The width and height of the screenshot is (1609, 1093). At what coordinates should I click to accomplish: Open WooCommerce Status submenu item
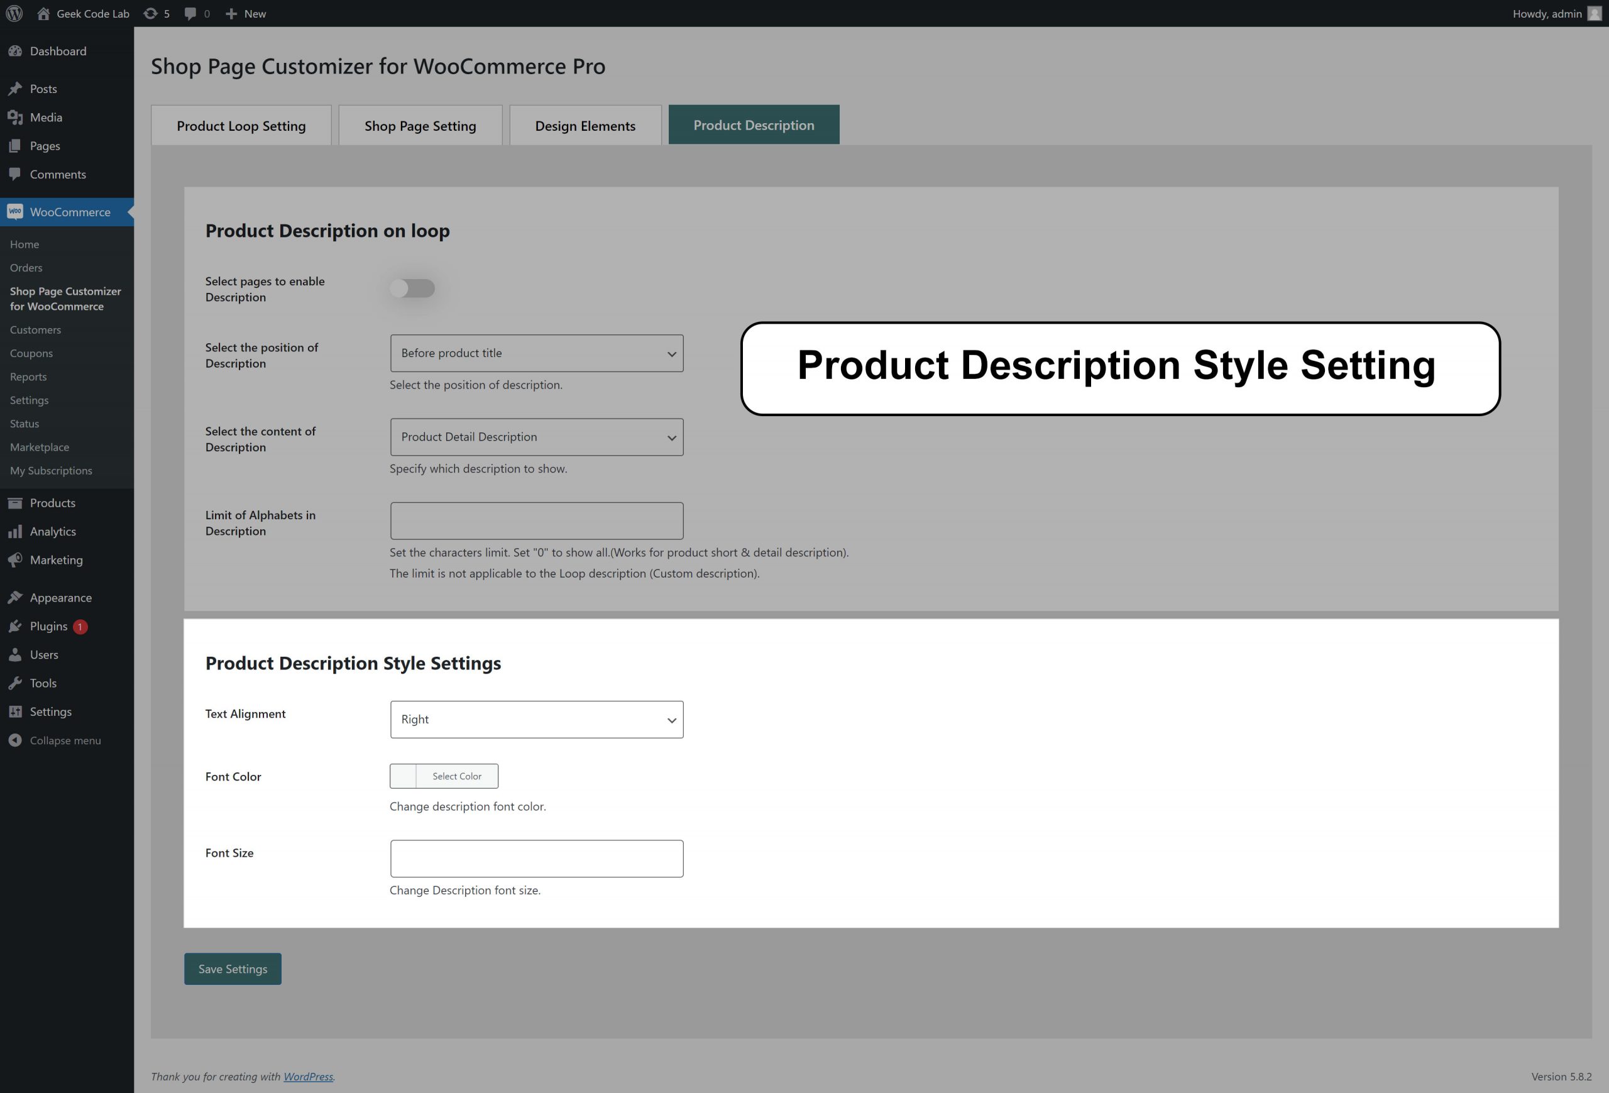(25, 424)
